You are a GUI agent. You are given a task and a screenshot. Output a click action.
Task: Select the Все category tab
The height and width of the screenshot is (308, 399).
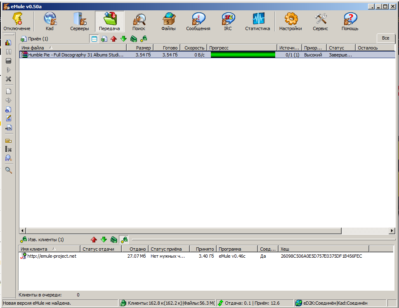coord(386,38)
